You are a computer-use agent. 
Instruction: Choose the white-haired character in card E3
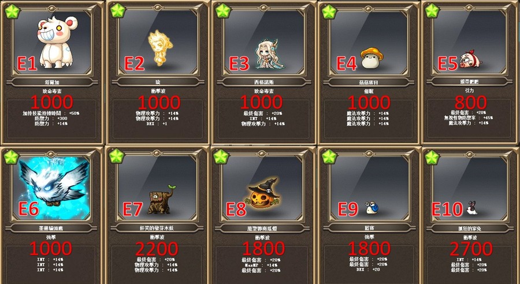(x=270, y=54)
